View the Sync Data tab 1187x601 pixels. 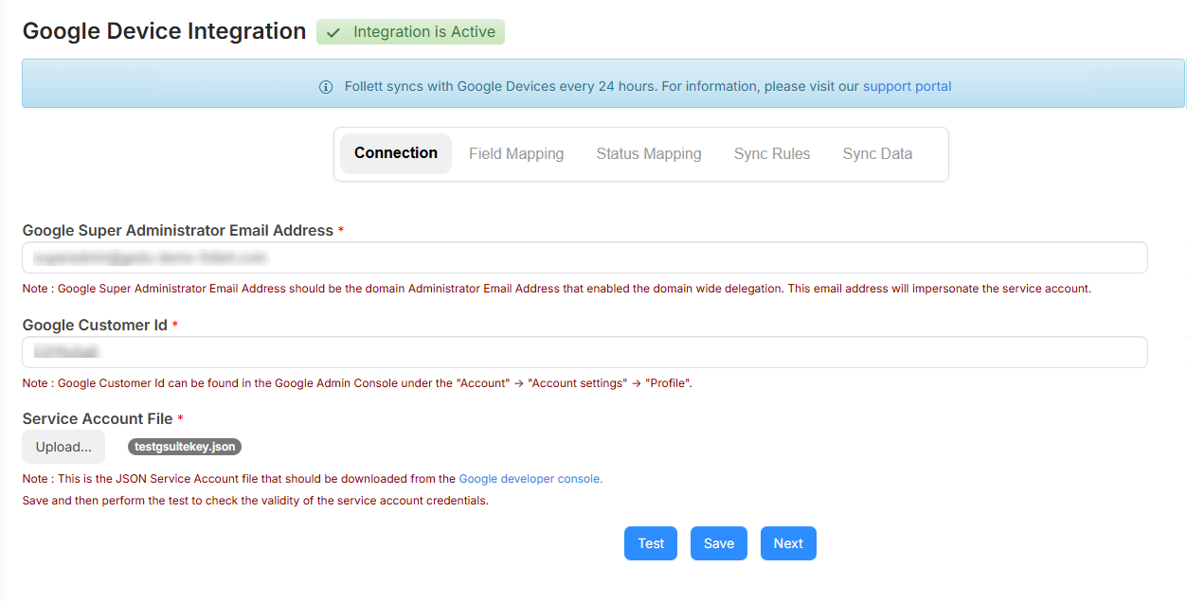pos(877,153)
